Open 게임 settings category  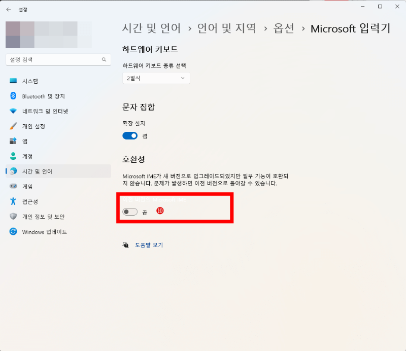point(58,186)
